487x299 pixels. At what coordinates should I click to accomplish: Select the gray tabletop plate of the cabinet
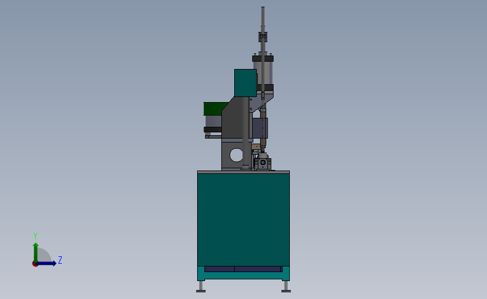click(244, 172)
